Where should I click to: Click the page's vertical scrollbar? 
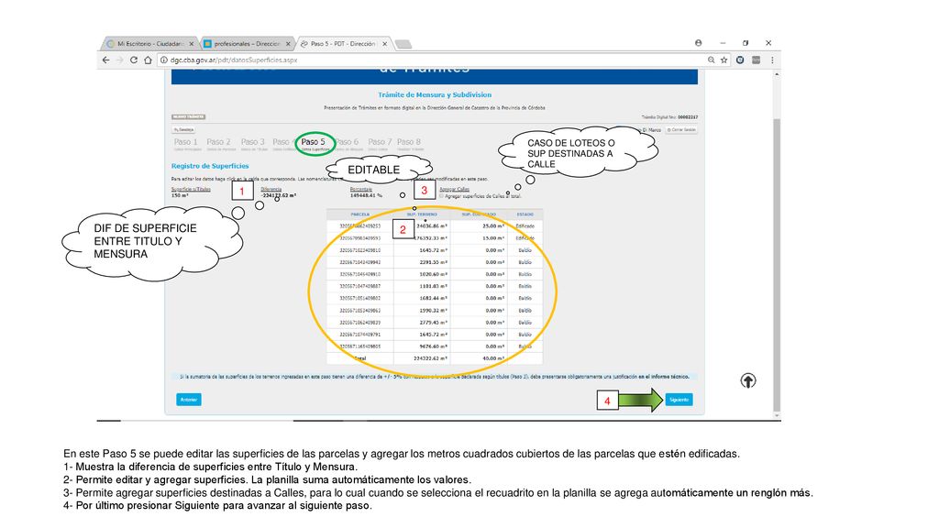click(x=777, y=263)
